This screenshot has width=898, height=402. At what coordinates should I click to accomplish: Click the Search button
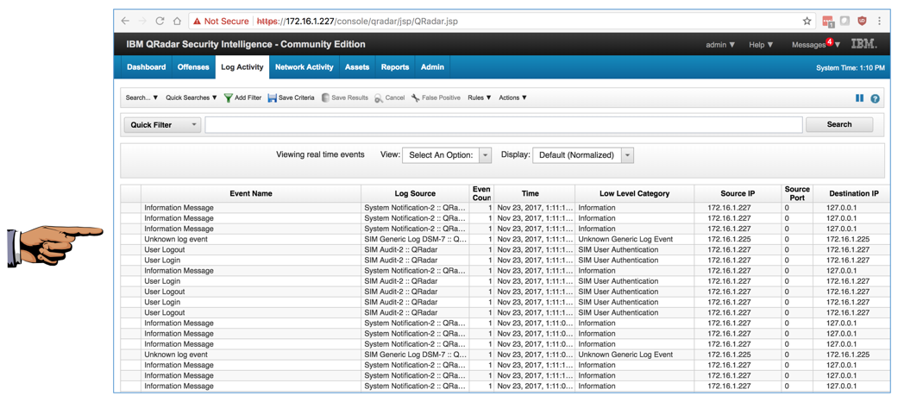(839, 124)
